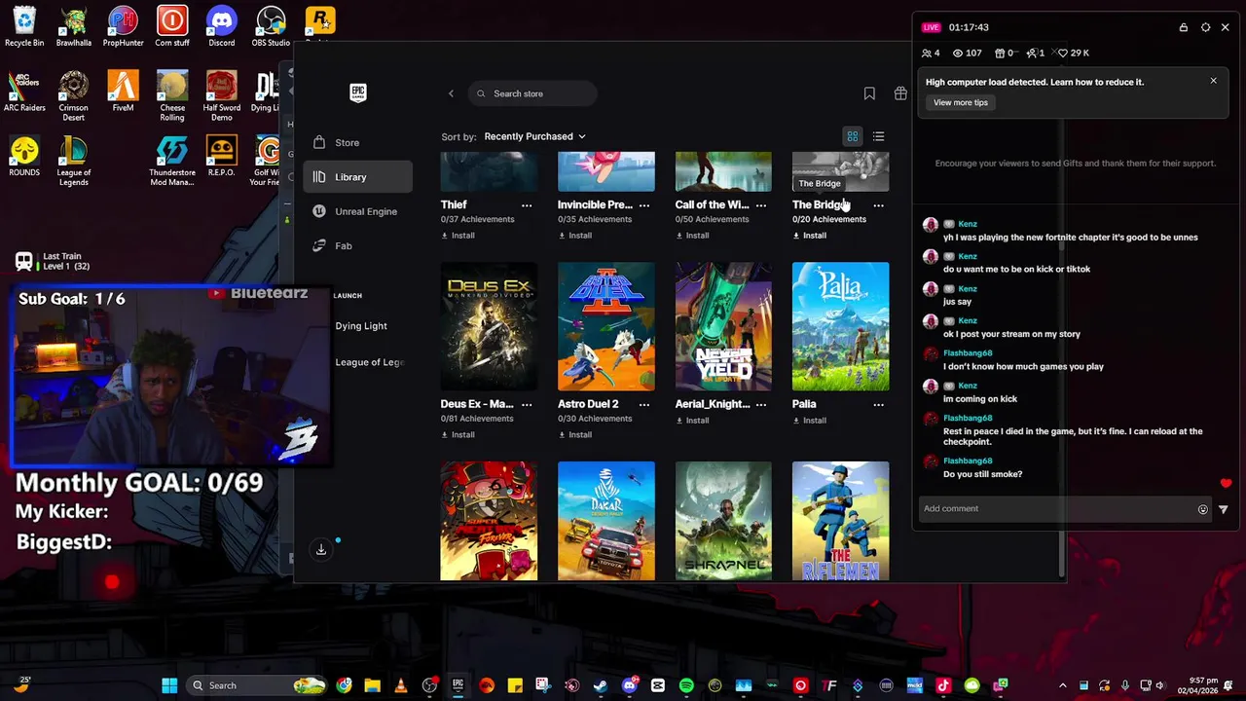Open options menu for The Bridge

(x=878, y=205)
